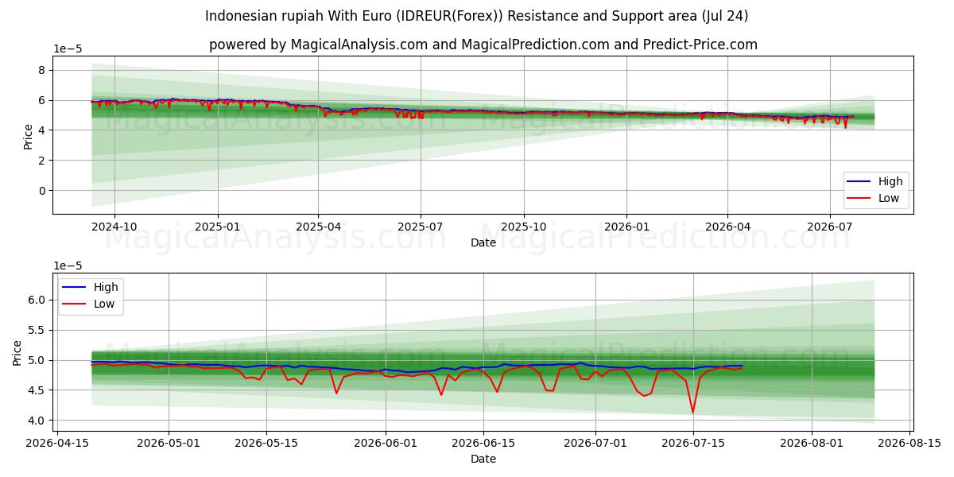Click the '2026-08-15' date tick label

pyautogui.click(x=909, y=444)
